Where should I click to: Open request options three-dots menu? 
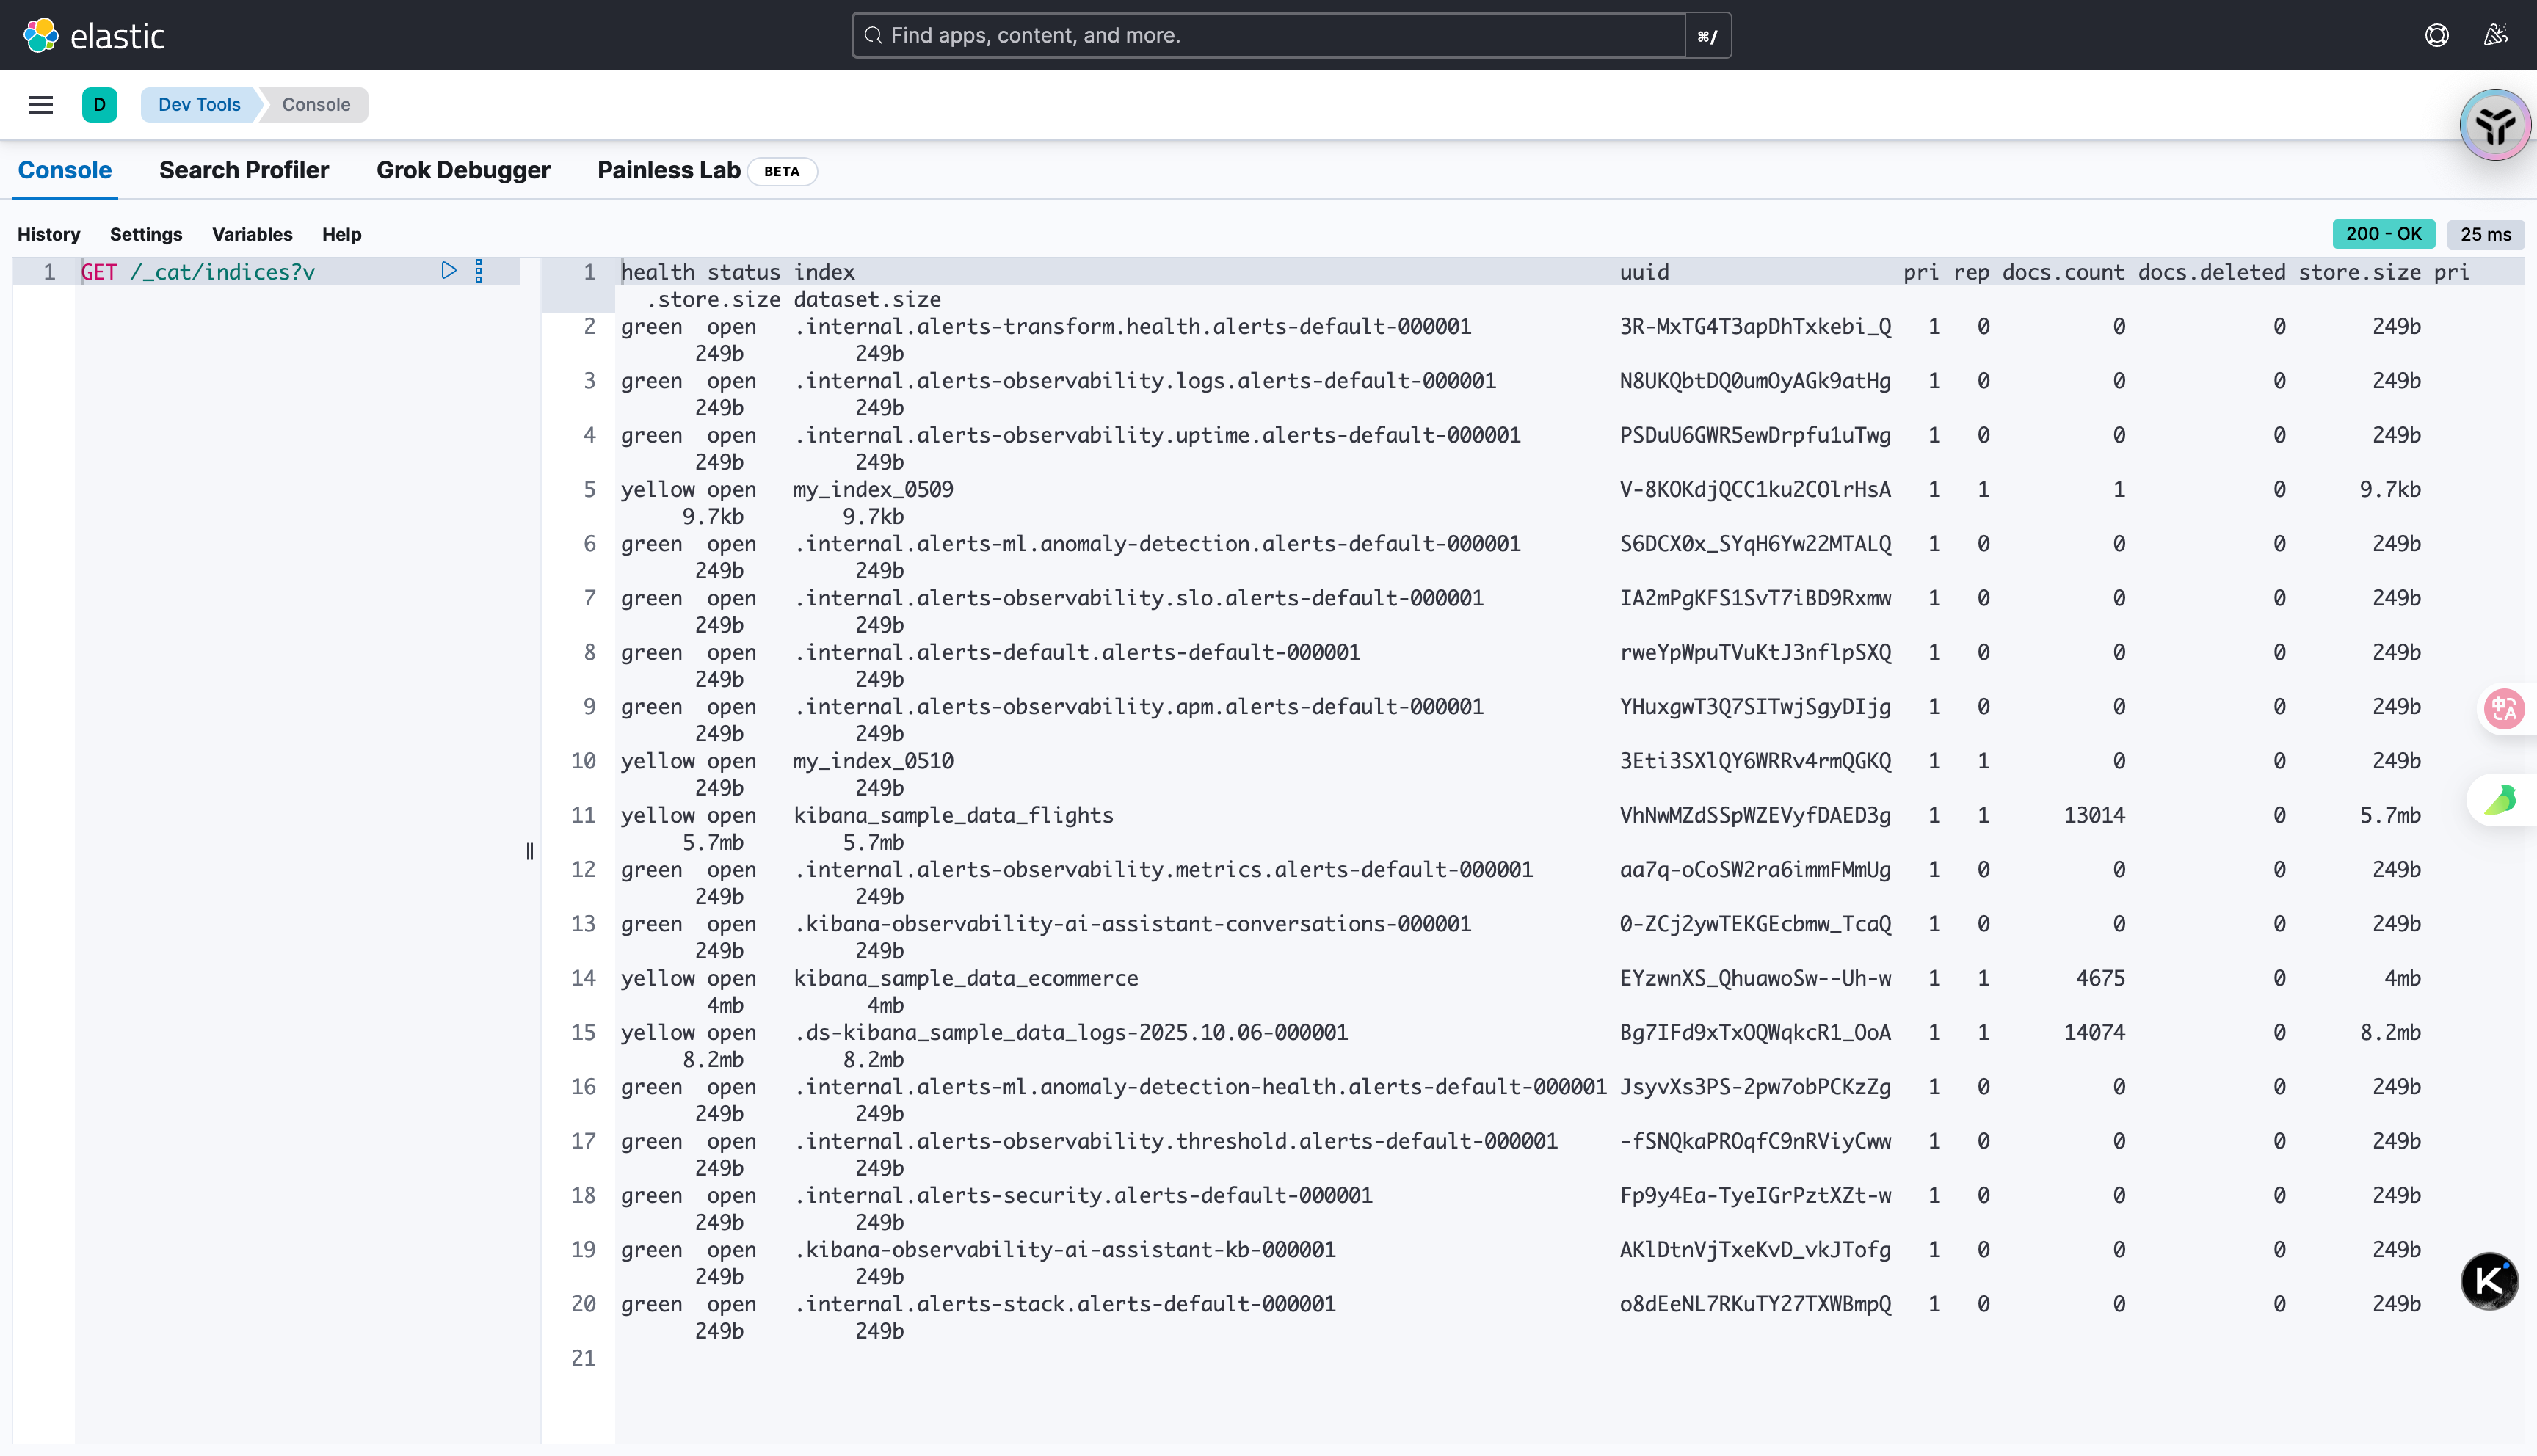(x=479, y=271)
